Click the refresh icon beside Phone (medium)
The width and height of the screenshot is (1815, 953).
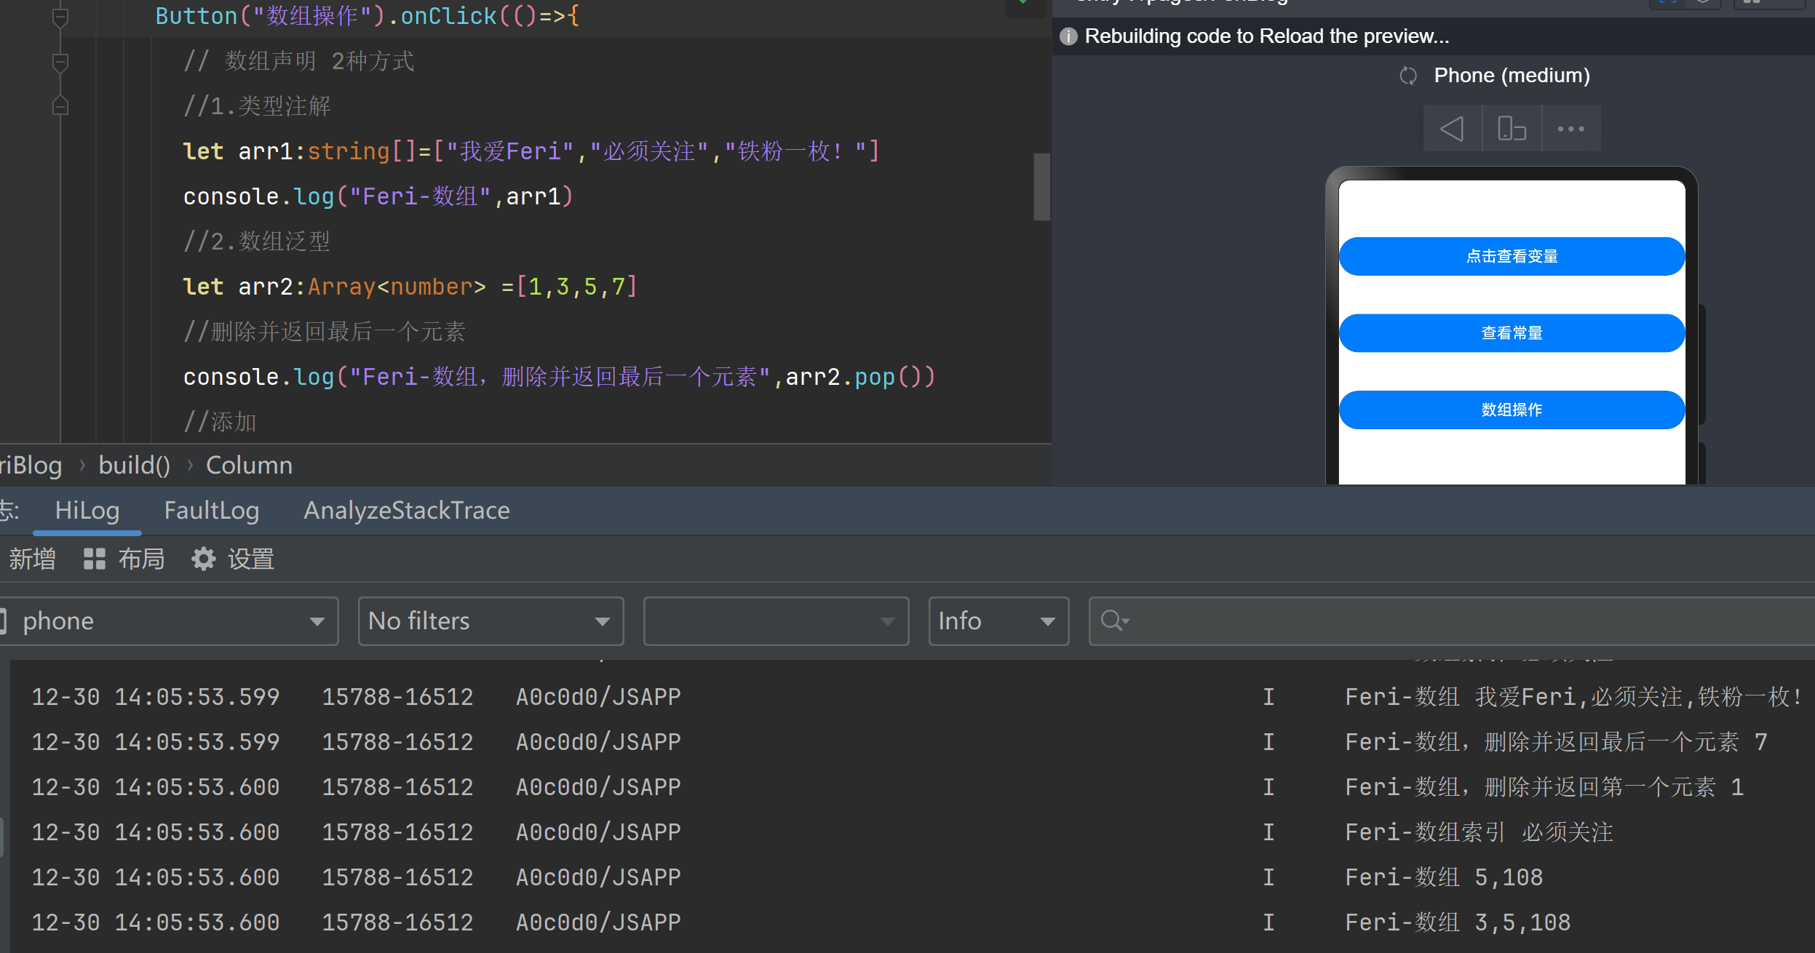[1408, 76]
